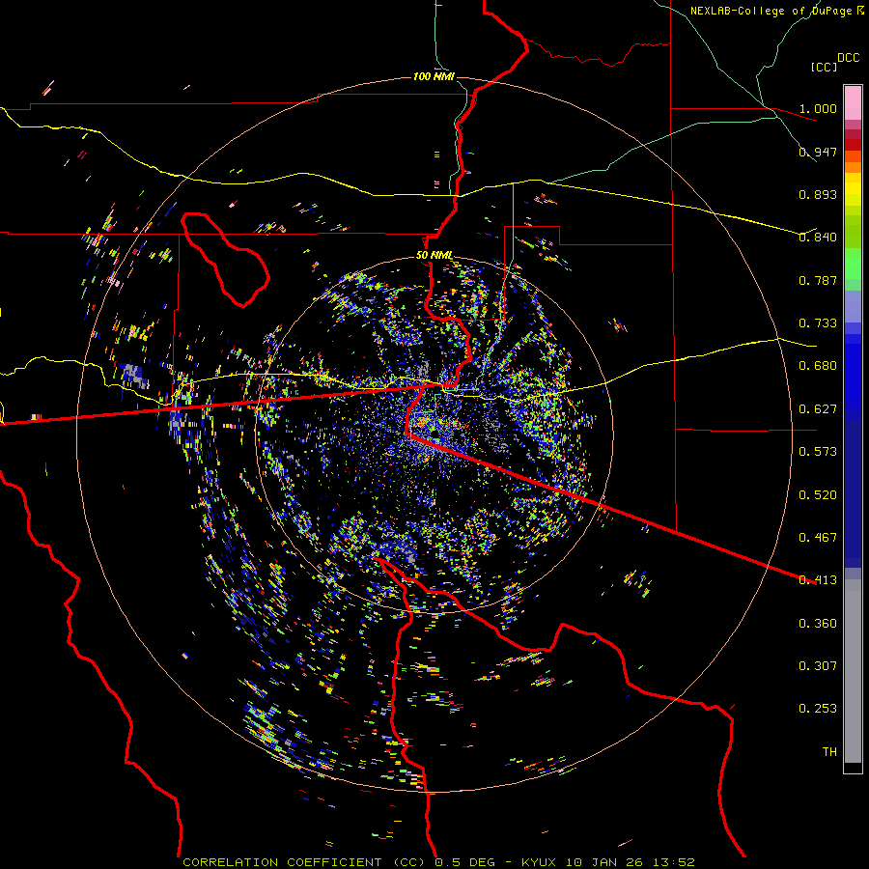
Task: Select the 0.520 legend value
Action: tap(818, 495)
